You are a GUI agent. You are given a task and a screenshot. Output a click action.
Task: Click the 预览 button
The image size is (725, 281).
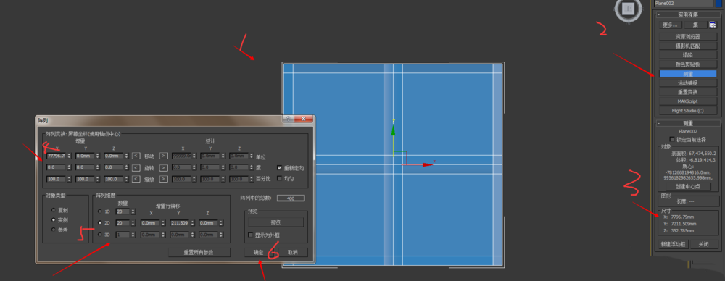click(275, 222)
